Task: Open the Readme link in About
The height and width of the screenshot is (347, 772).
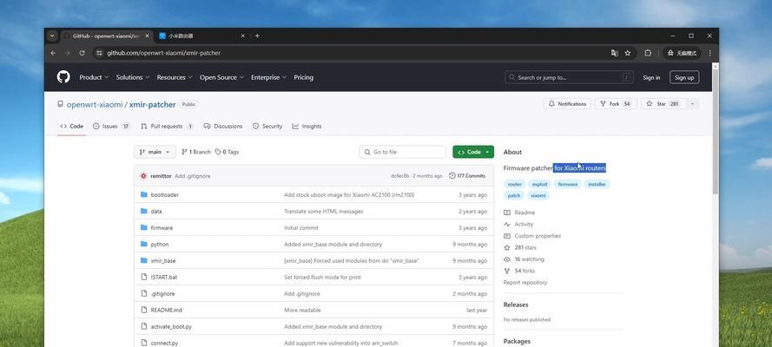Action: (x=519, y=213)
